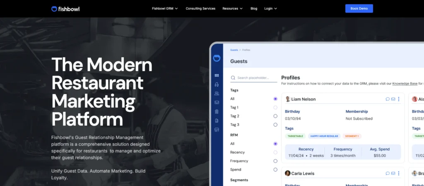Click the email icon on Carla Lewis card

[x=393, y=174]
